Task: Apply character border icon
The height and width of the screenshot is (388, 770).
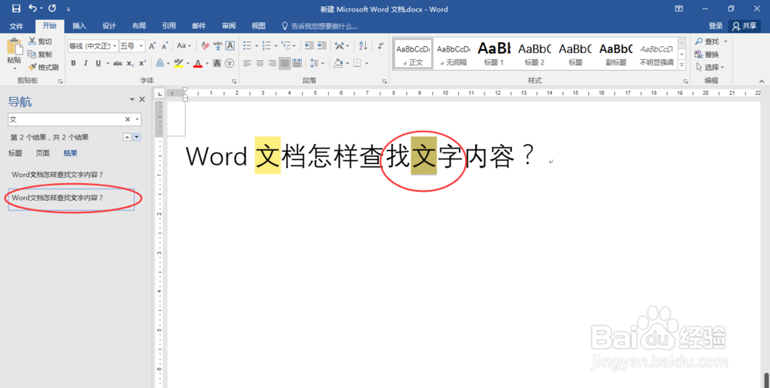Action: point(229,45)
